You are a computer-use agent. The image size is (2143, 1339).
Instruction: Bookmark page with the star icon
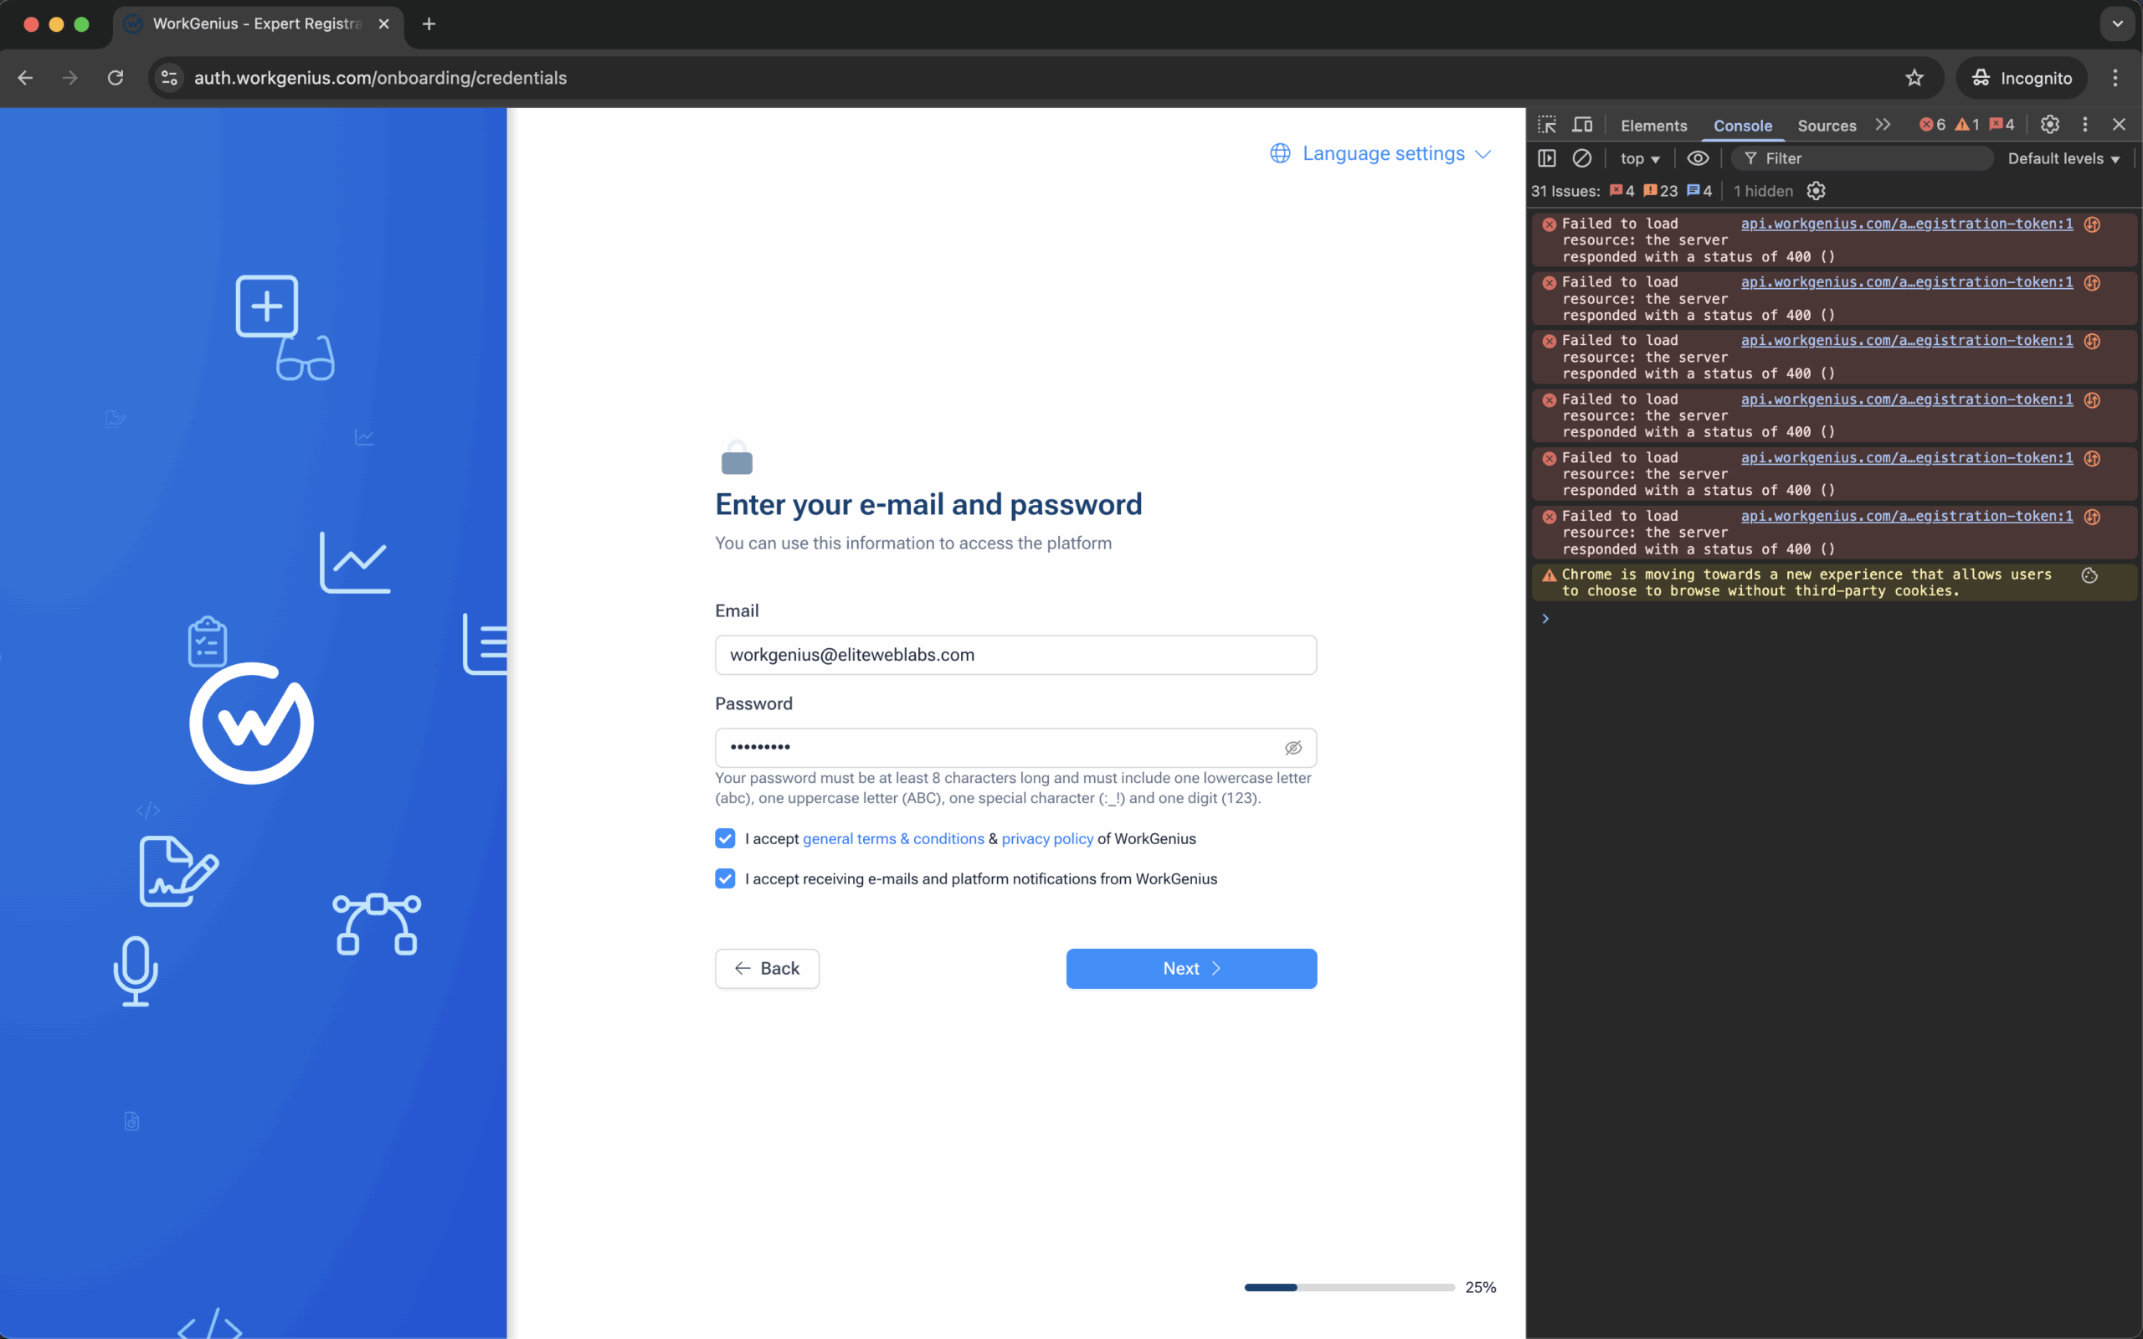pyautogui.click(x=1914, y=78)
